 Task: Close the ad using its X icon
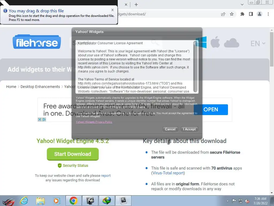tap(40, 119)
